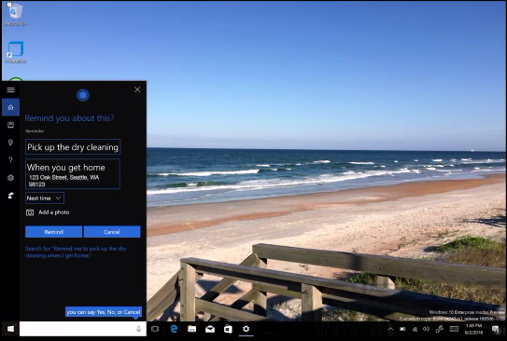Open Cortana help question mark
This screenshot has width=507, height=341.
point(10,159)
